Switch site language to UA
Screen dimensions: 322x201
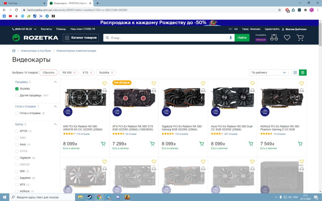(x=236, y=29)
